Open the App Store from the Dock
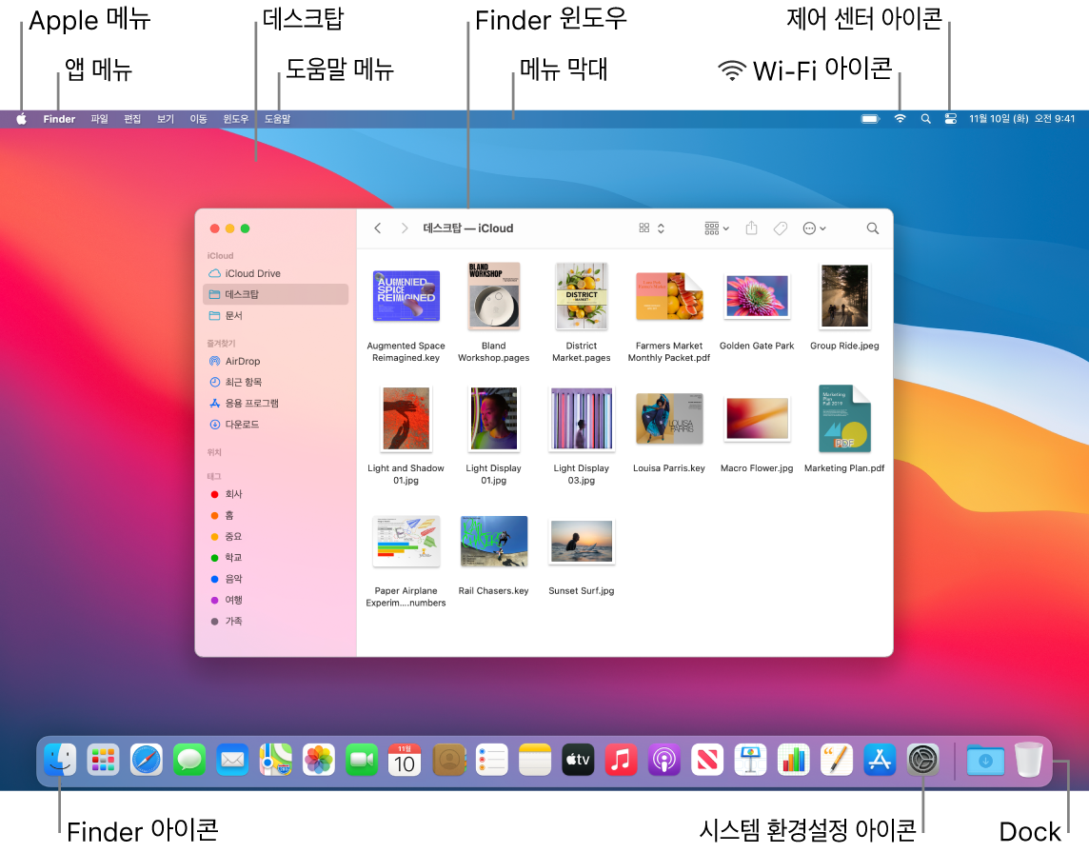Viewport: 1089px width, 853px height. pyautogui.click(x=880, y=760)
